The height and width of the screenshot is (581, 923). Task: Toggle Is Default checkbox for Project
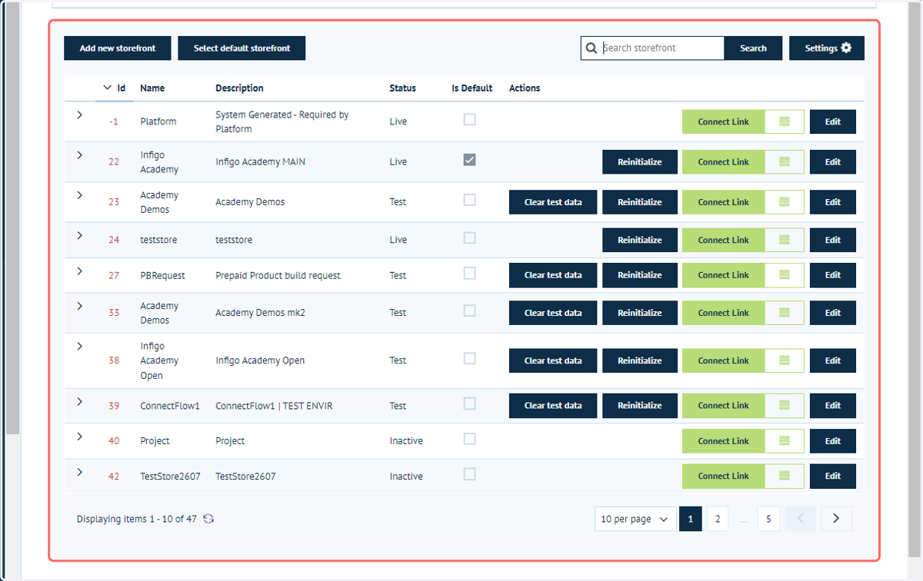click(x=469, y=439)
